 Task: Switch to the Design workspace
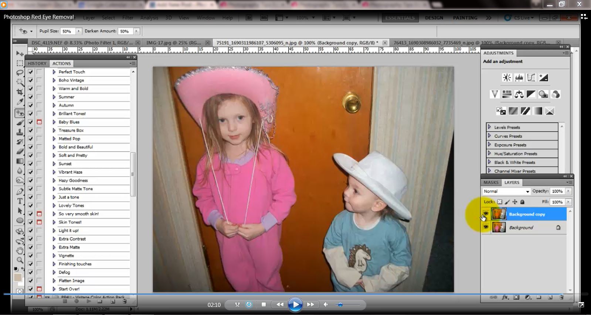click(434, 18)
